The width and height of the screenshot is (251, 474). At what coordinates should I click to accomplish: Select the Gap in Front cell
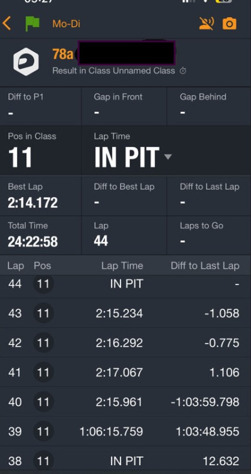(x=124, y=106)
